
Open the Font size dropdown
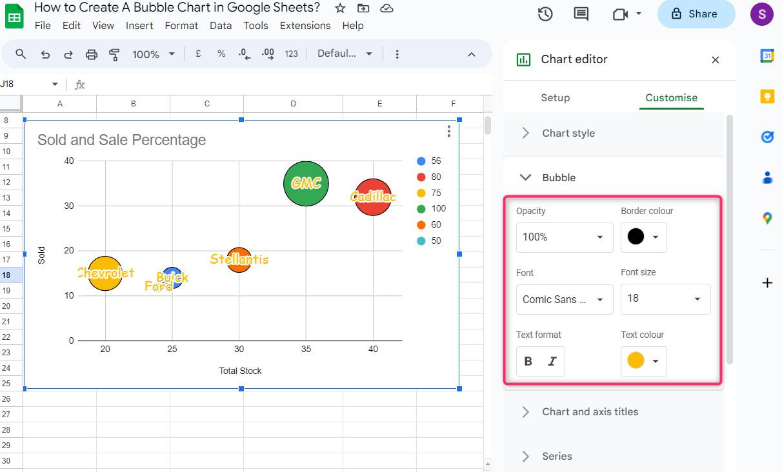pyautogui.click(x=665, y=299)
